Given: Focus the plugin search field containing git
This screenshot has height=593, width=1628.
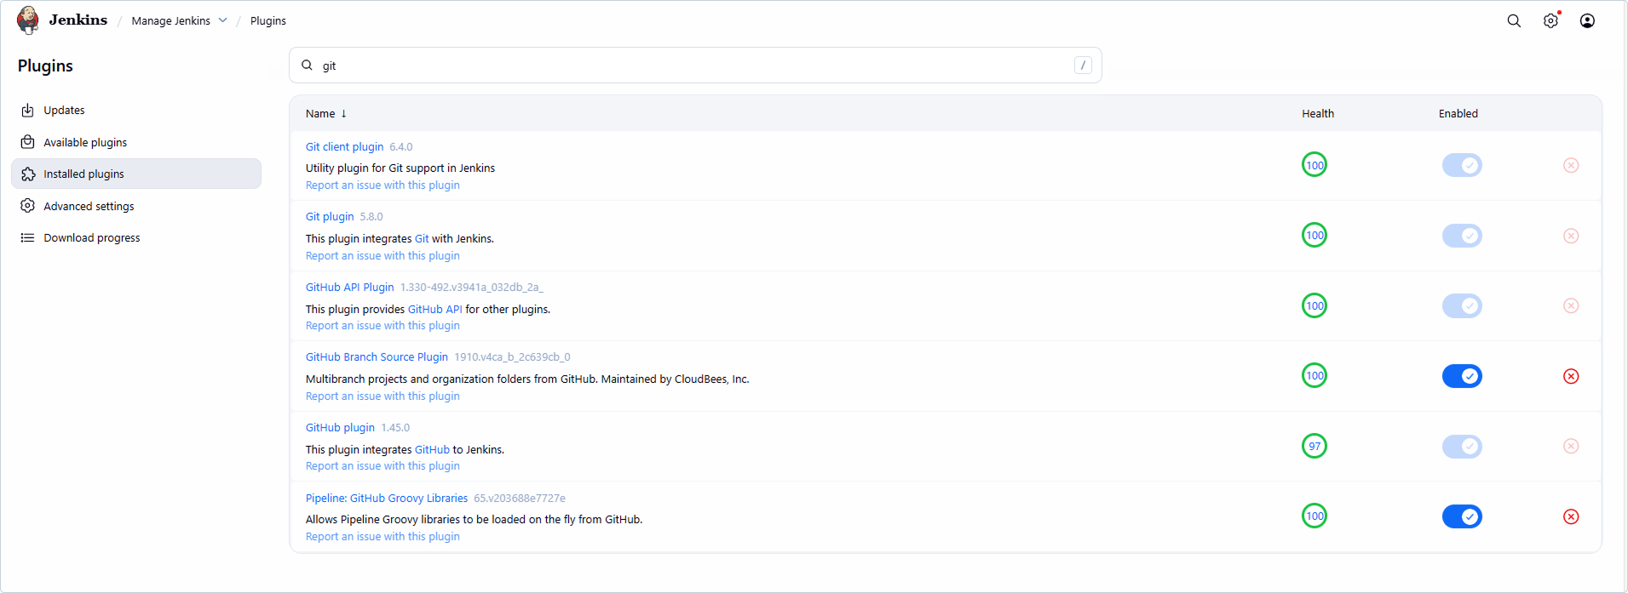Looking at the screenshot, I should (x=694, y=66).
